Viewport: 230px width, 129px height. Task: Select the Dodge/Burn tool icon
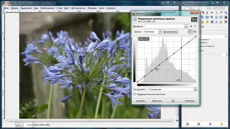pyautogui.click(x=226, y=22)
